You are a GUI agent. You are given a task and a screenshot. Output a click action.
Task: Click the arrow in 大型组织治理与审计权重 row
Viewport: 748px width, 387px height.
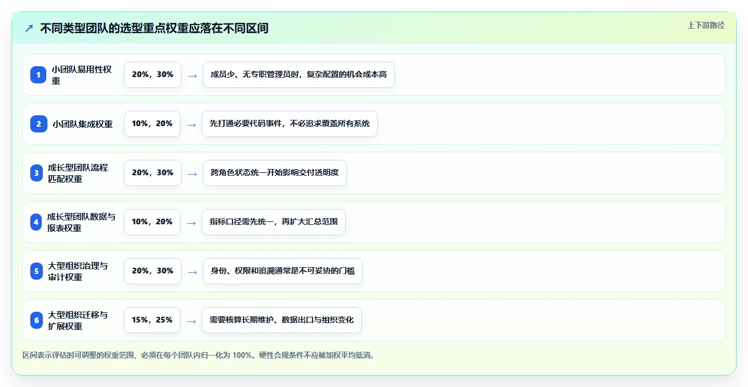[193, 272]
